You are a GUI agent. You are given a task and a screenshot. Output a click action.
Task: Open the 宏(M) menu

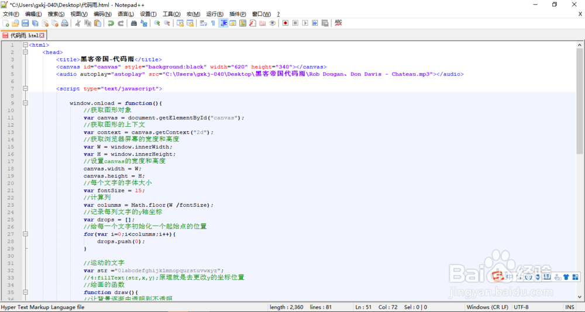click(193, 14)
